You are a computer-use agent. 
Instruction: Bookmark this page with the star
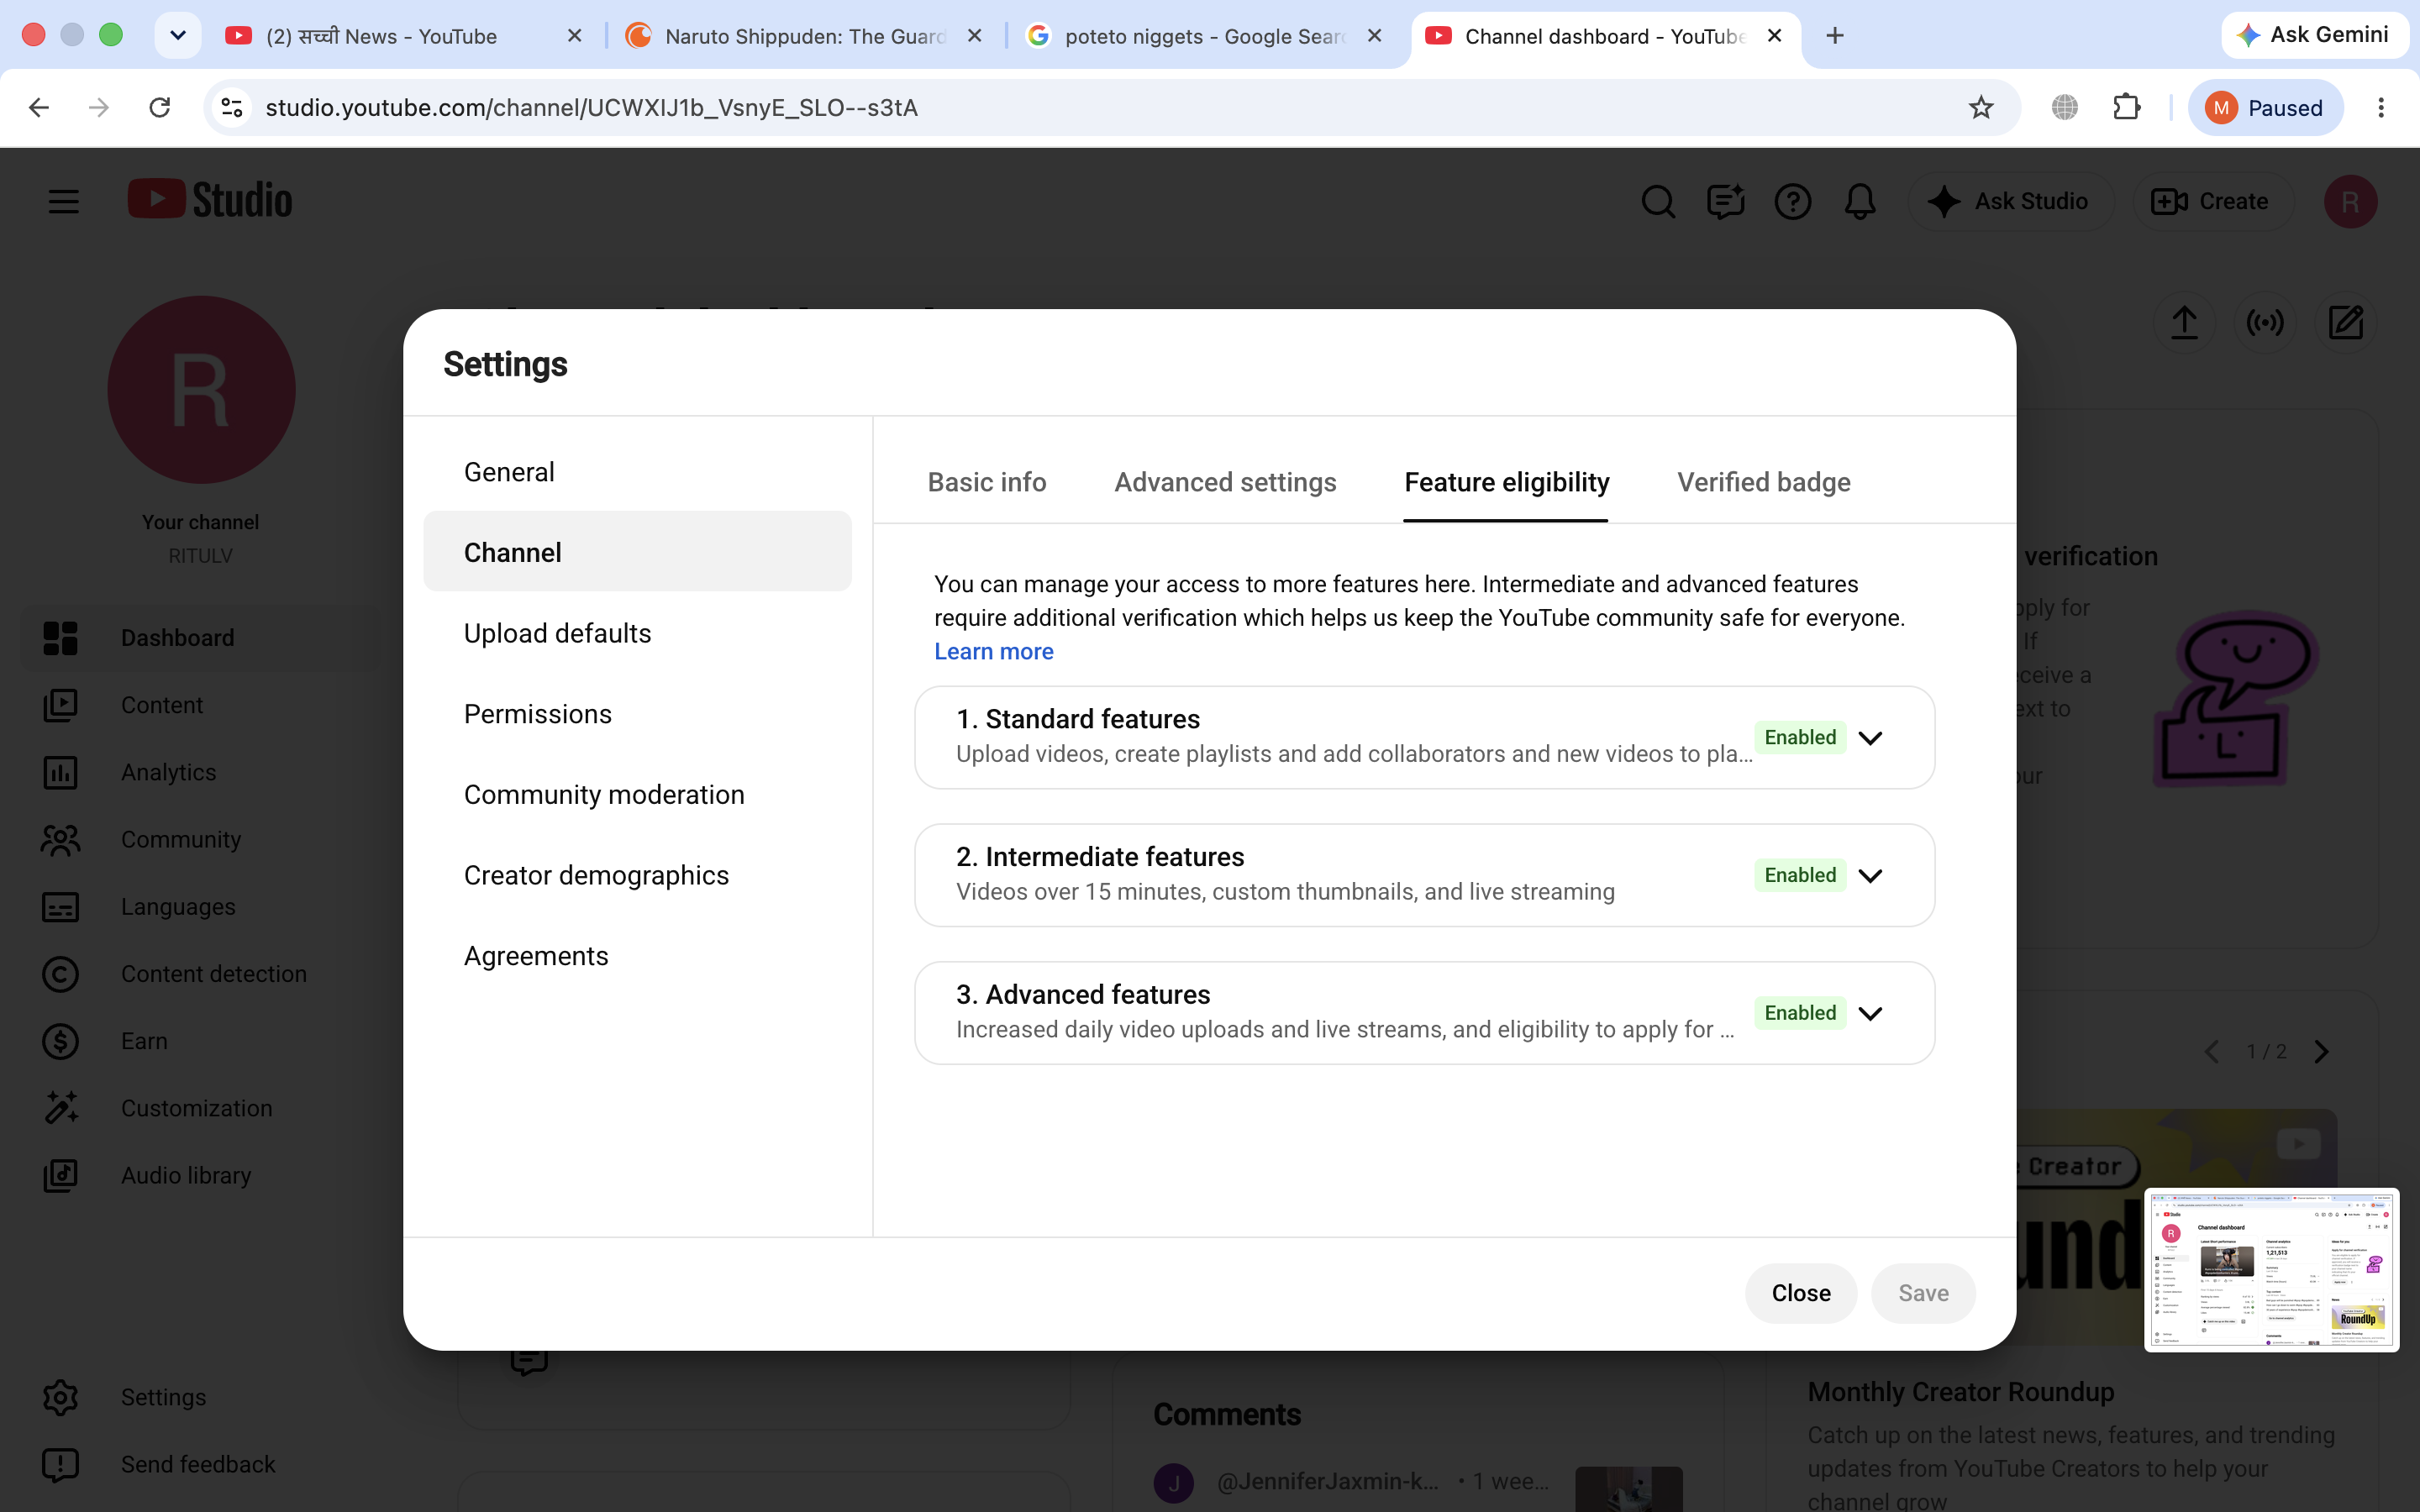[x=1980, y=108]
